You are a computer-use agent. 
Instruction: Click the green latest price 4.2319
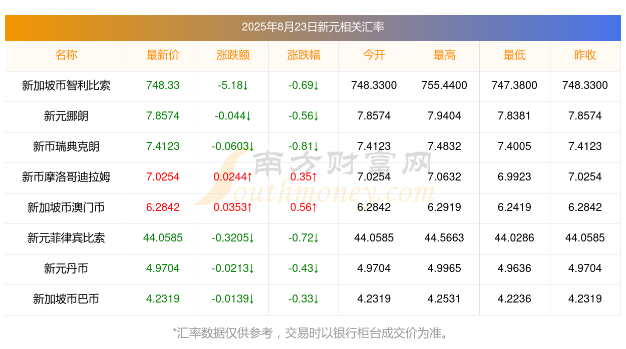[x=163, y=299]
